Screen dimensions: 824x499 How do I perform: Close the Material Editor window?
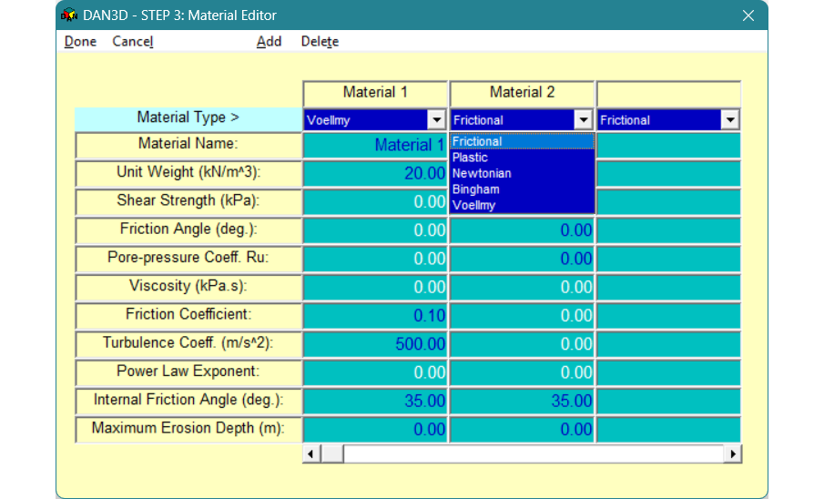(748, 15)
